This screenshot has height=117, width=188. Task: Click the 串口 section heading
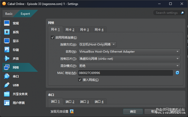pyautogui.click(x=51, y=95)
